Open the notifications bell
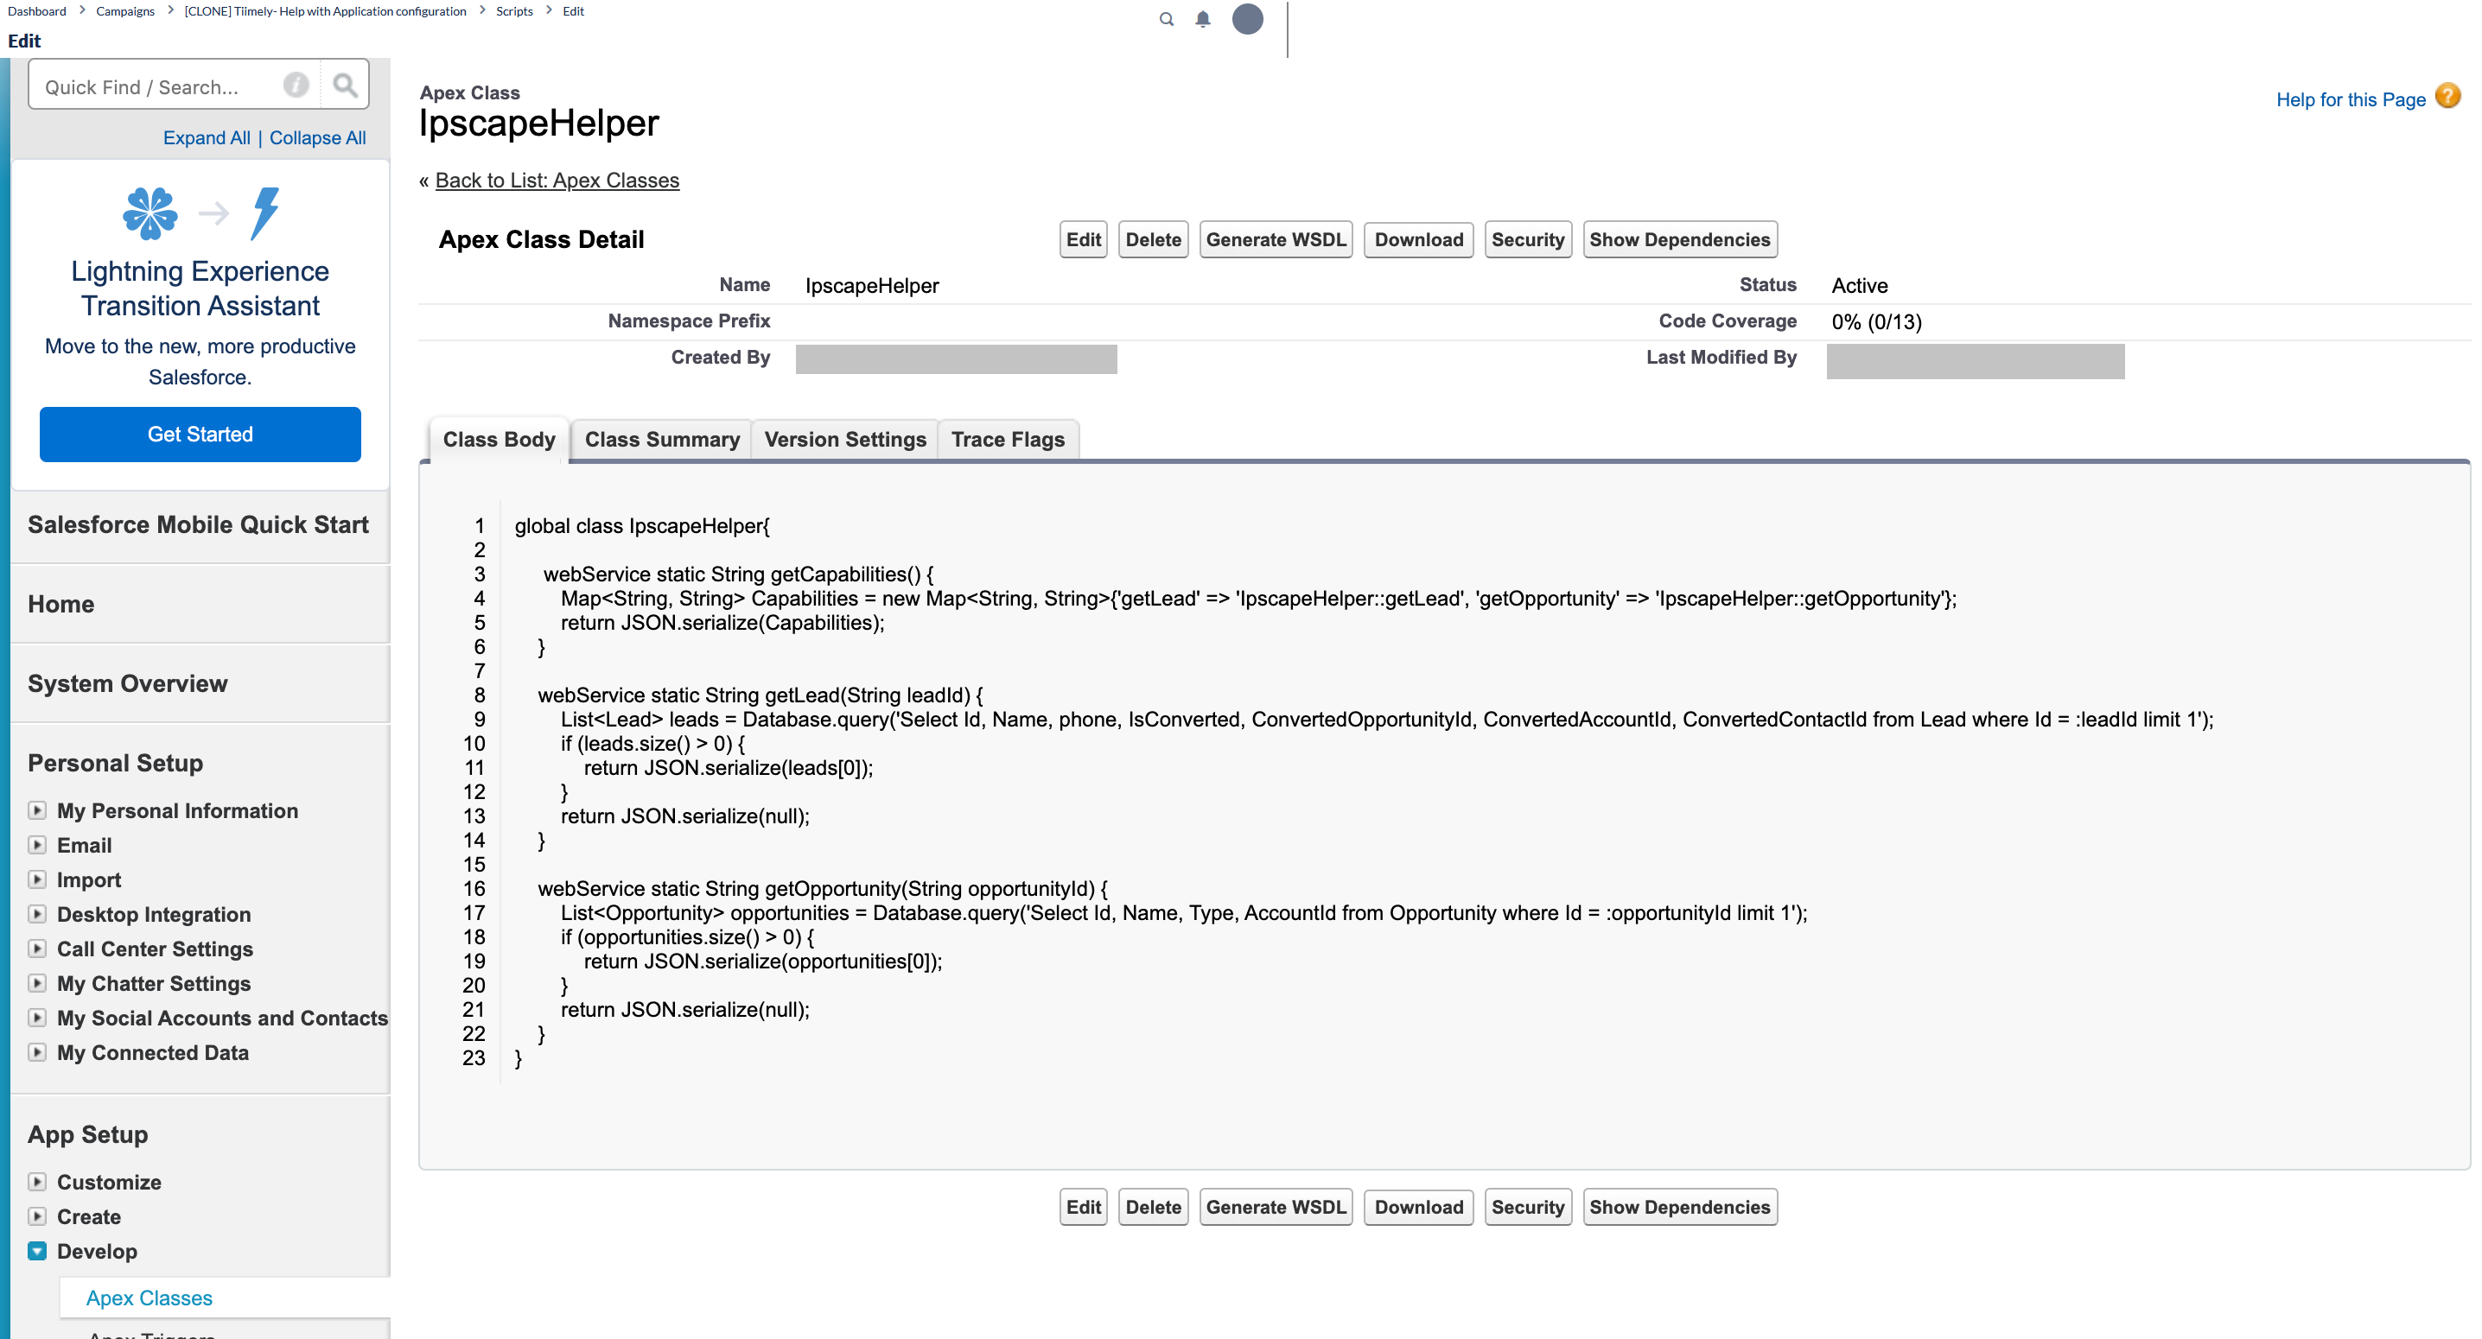Viewport: 2482px width, 1339px height. [1201, 19]
